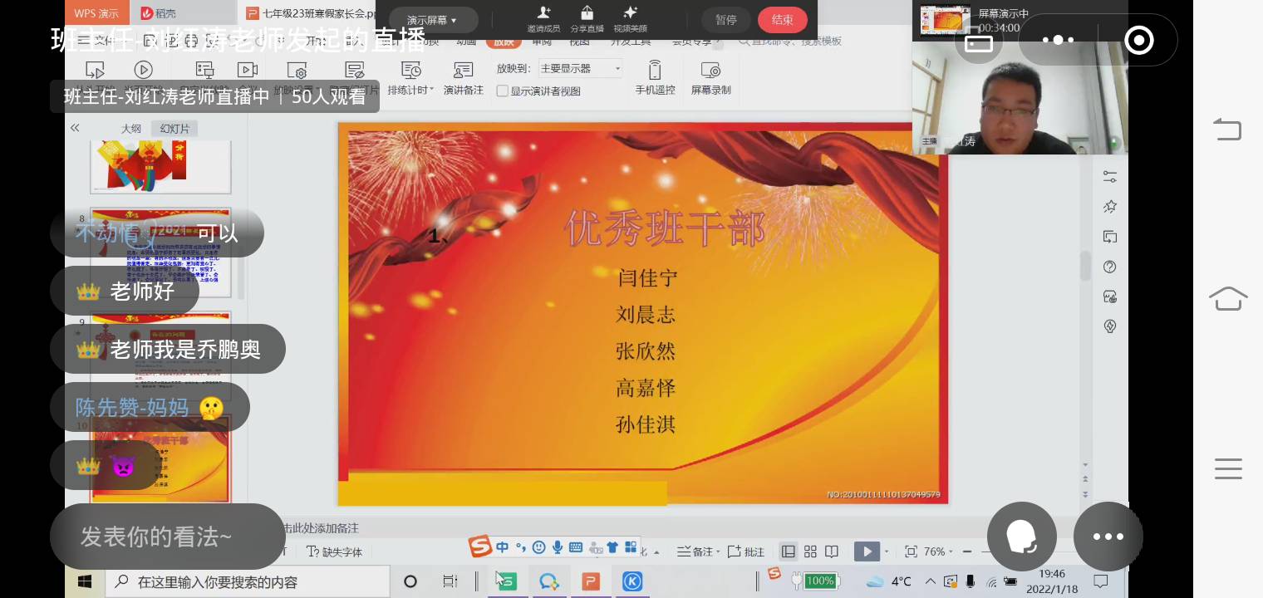Click the name 闫佳宁 on the slide
This screenshot has height=598, width=1263.
pyautogui.click(x=646, y=278)
